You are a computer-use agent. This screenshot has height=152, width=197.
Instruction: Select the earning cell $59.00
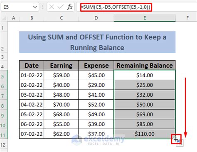click(x=61, y=75)
